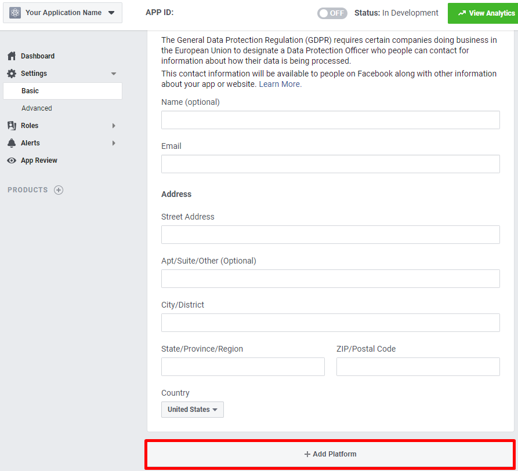The width and height of the screenshot is (518, 471).
Task: Open the United States country dropdown
Action: click(192, 410)
